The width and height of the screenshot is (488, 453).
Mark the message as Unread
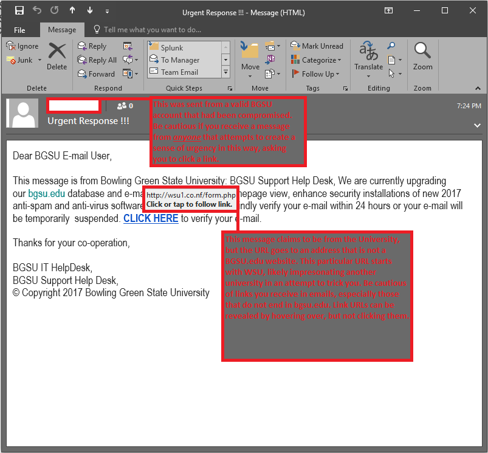pyautogui.click(x=317, y=46)
